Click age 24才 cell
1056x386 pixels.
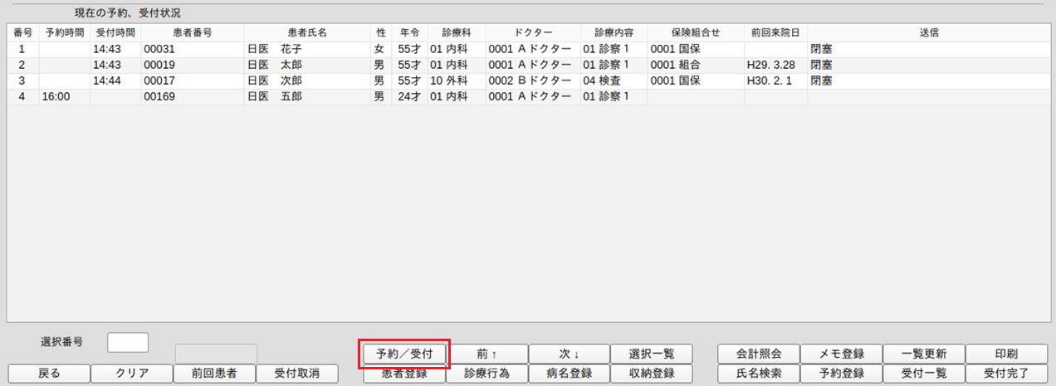[x=410, y=96]
